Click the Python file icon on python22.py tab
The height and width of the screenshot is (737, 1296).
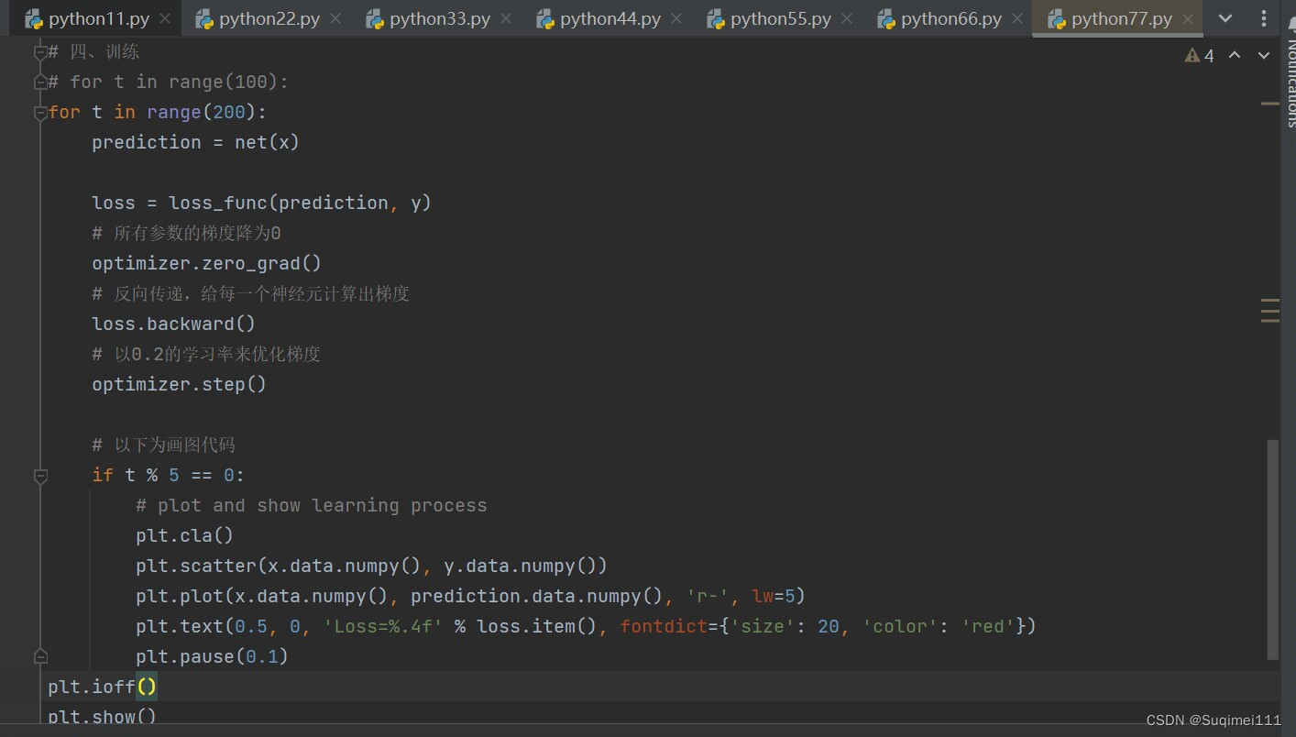click(x=204, y=19)
